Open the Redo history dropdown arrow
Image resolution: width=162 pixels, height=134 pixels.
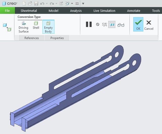click(56, 4)
